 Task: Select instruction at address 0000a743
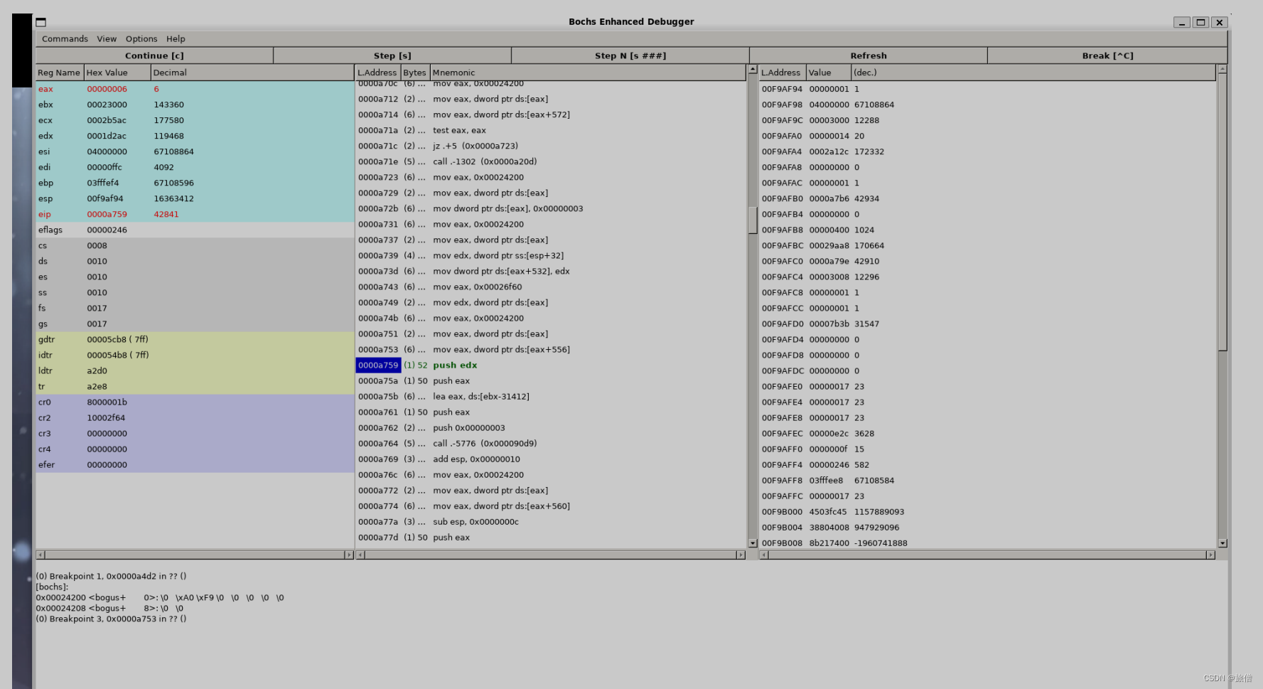tap(551, 287)
